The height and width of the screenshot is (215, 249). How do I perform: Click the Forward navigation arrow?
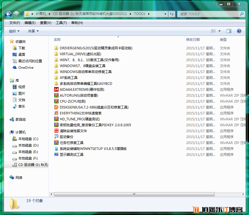point(16,14)
